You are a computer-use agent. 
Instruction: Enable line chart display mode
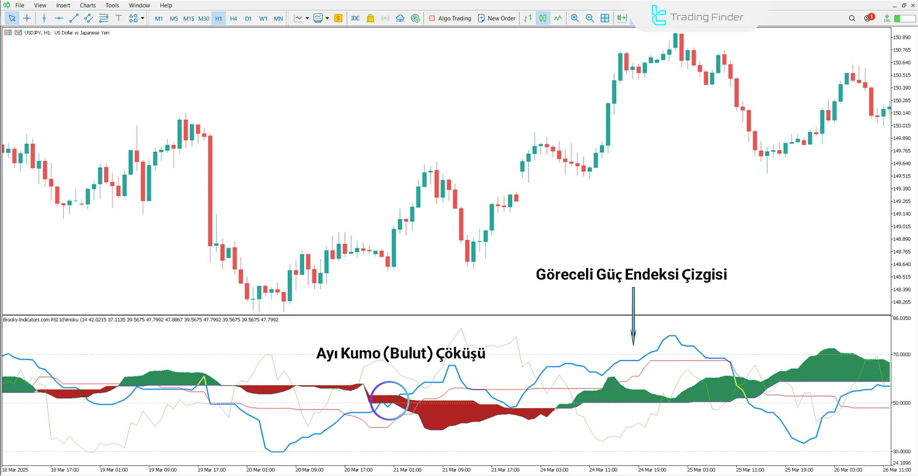(558, 18)
